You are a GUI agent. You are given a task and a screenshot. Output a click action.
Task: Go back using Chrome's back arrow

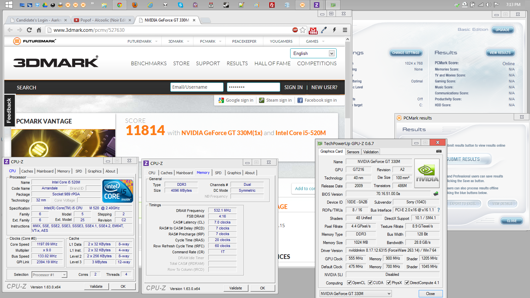10,30
